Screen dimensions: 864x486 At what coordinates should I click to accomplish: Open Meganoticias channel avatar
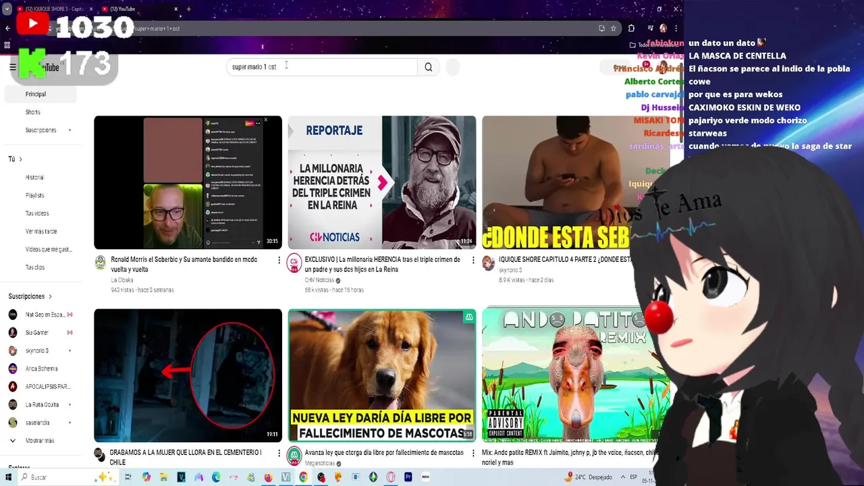click(294, 456)
